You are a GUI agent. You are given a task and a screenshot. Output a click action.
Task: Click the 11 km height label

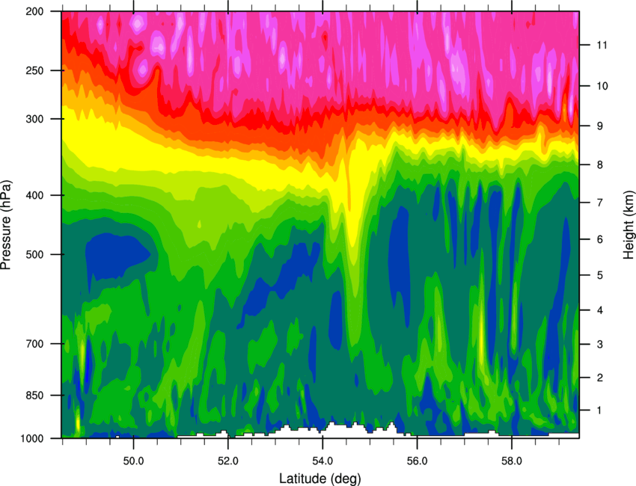[x=602, y=45]
